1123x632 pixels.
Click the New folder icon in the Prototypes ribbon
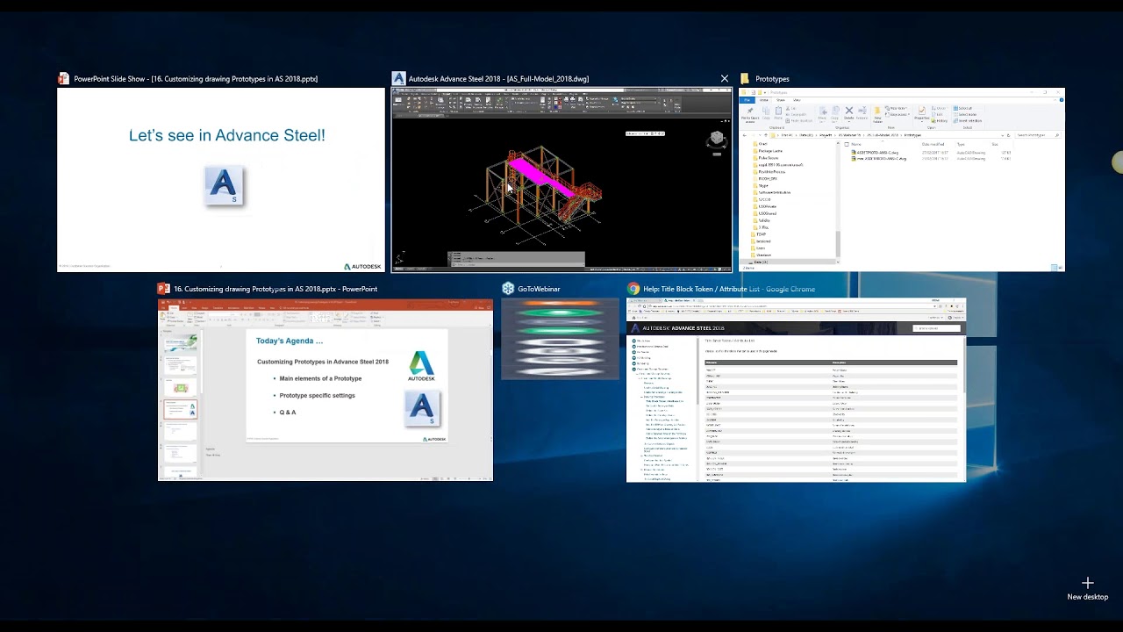(x=877, y=112)
